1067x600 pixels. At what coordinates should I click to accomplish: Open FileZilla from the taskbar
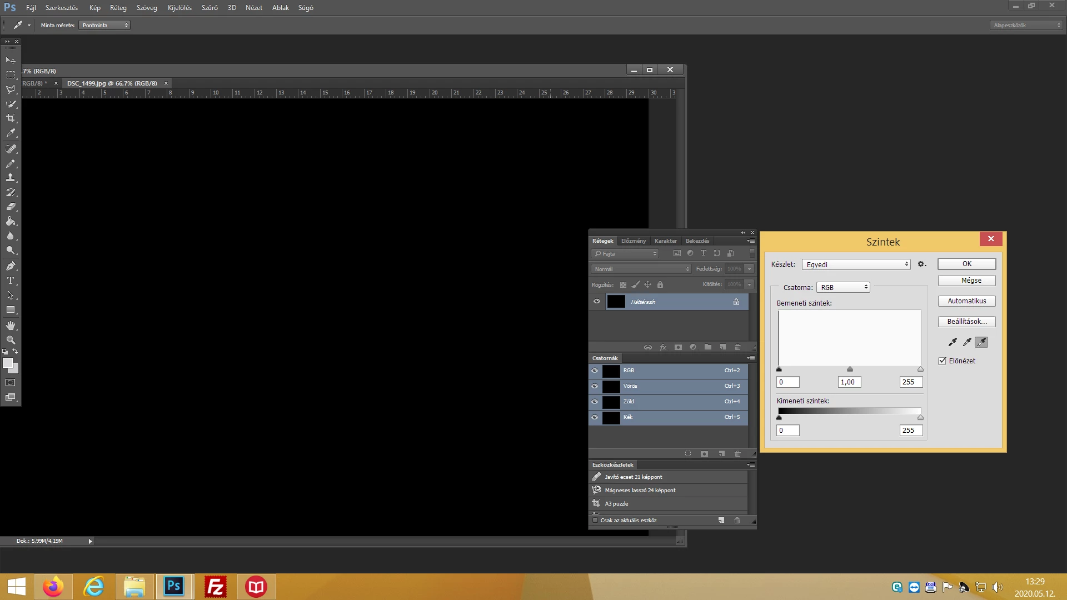[215, 587]
